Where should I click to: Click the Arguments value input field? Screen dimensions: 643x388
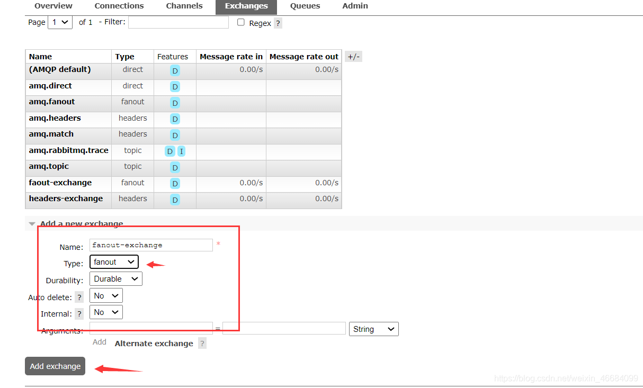point(284,328)
